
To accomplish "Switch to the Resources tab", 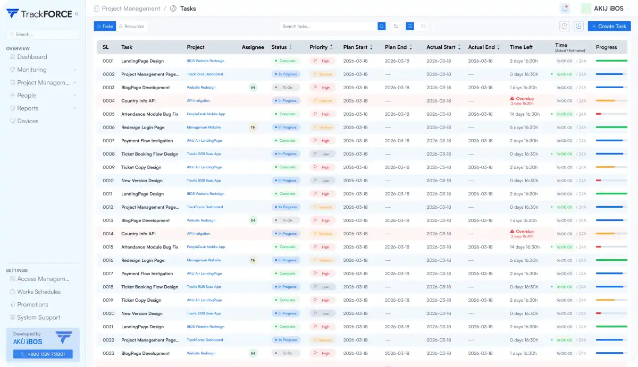I will tap(131, 26).
